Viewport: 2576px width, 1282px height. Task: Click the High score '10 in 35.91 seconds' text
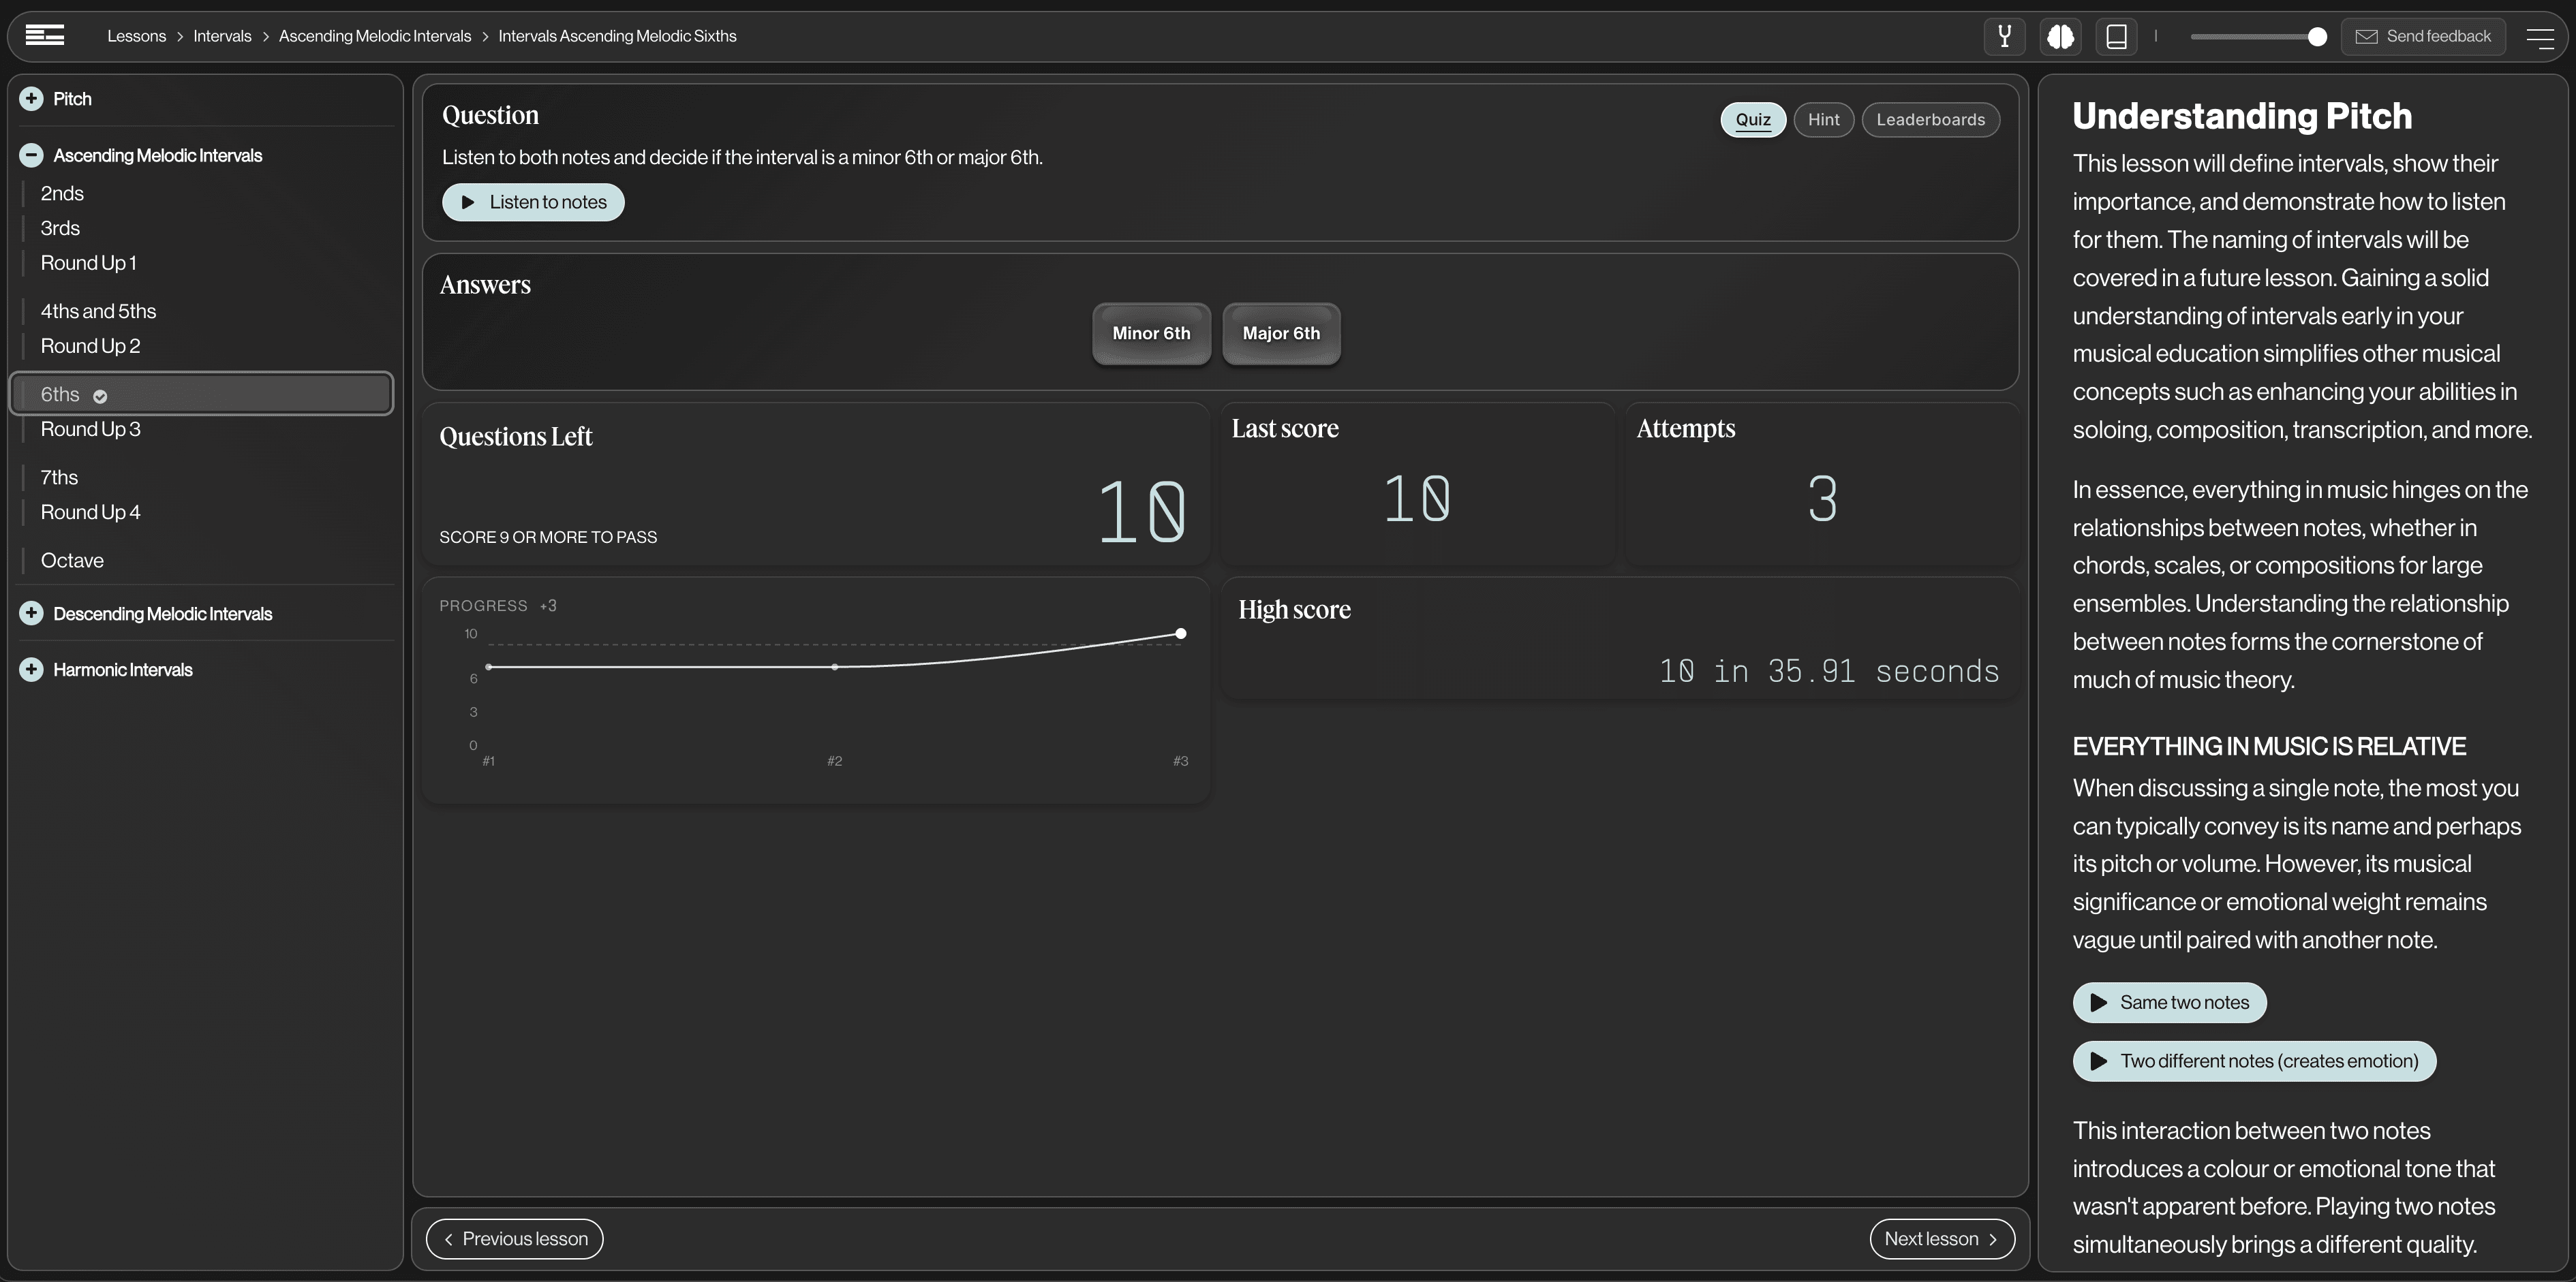click(1829, 670)
